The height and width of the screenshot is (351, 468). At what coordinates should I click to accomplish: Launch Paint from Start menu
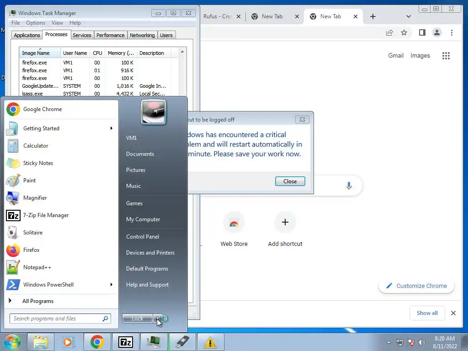[x=61, y=180]
